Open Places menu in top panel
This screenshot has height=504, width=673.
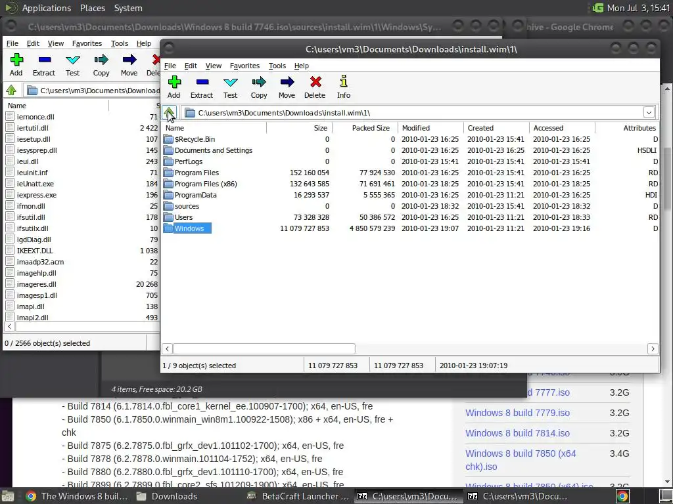coord(92,8)
